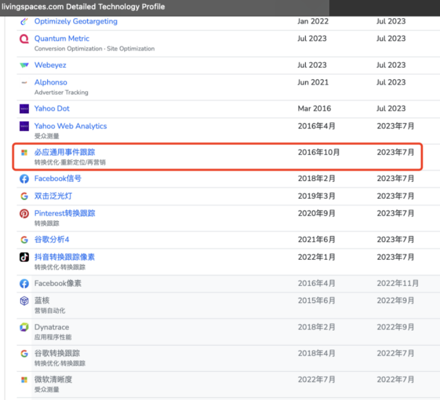Open the Alphonso link

51,82
